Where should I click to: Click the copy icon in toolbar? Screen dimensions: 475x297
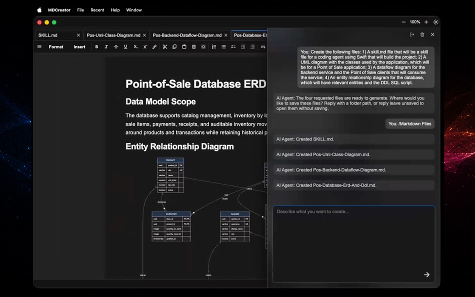(x=174, y=47)
